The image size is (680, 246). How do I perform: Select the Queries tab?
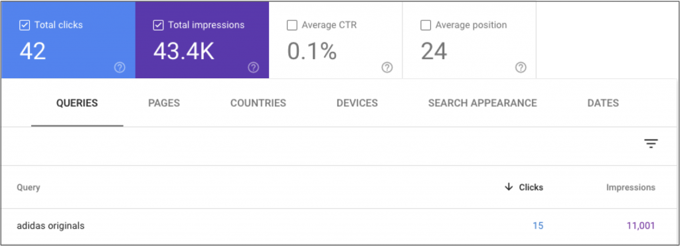tap(77, 103)
